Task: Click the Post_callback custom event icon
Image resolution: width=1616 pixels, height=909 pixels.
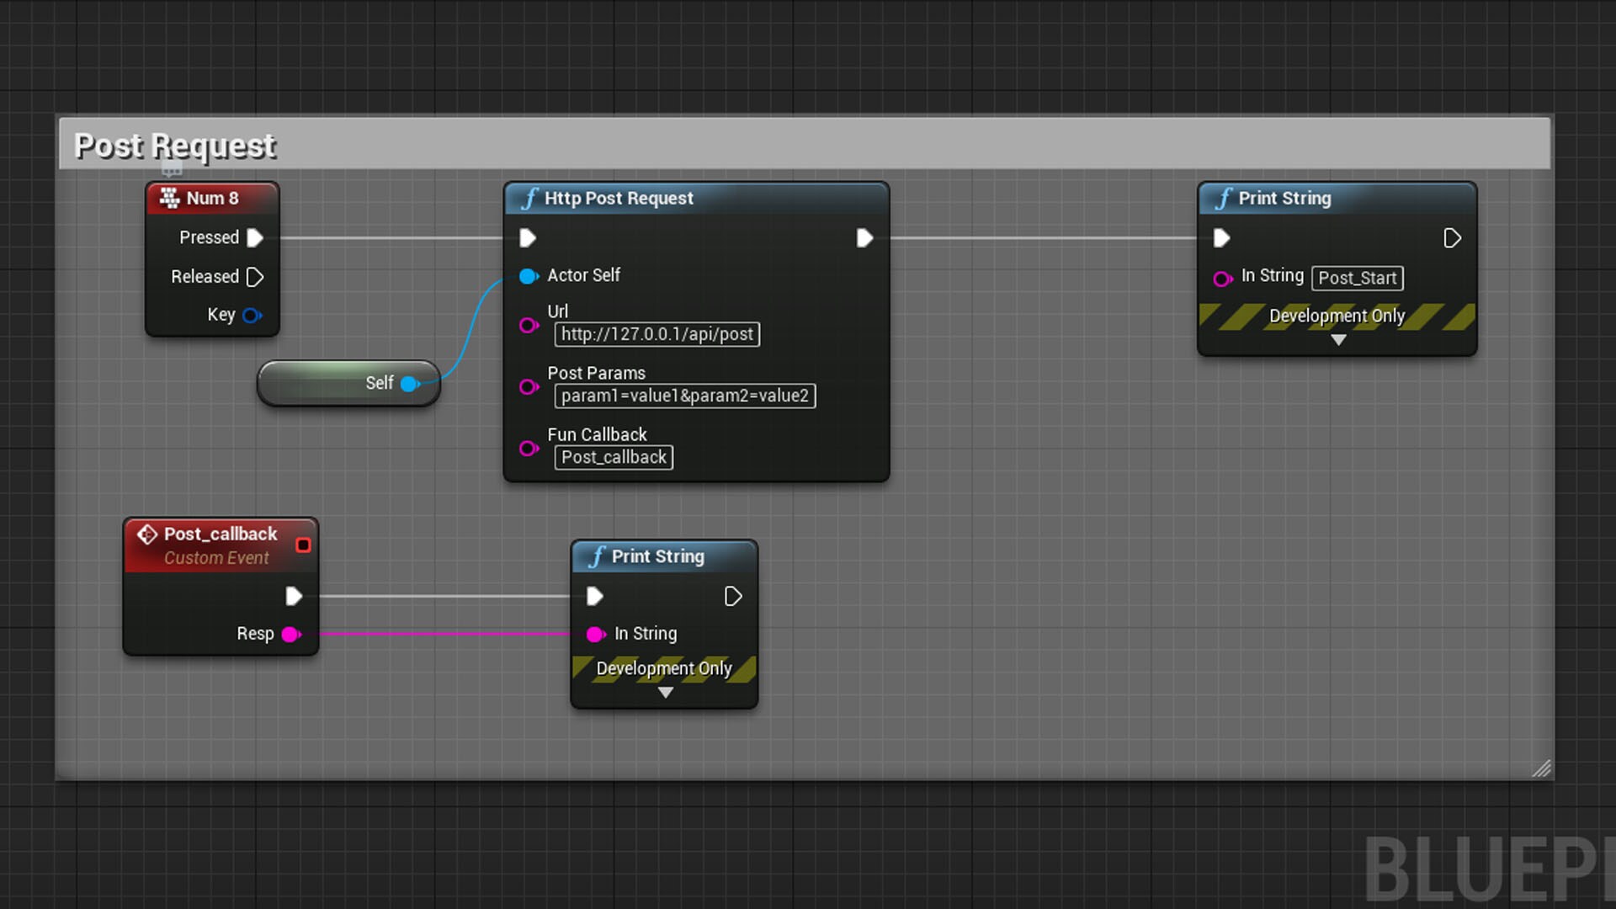Action: 147,534
